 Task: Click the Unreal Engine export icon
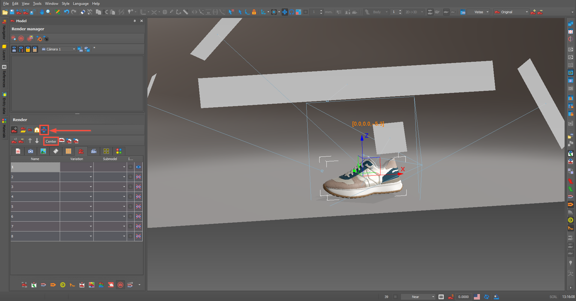46,39
